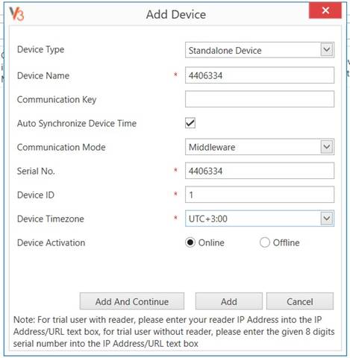Open the Middleware combo box

pyautogui.click(x=260, y=147)
